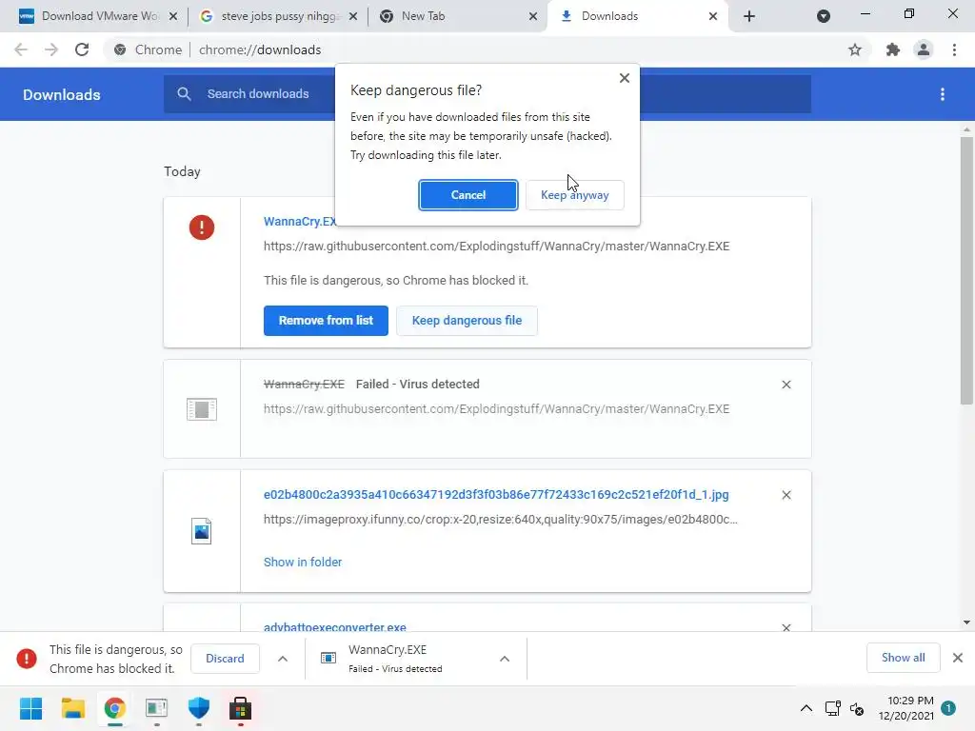Close the bottom download bar

coord(958,658)
